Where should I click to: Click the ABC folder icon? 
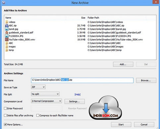7,43
